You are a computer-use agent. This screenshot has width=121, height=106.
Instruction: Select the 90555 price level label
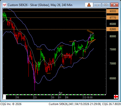112,11
